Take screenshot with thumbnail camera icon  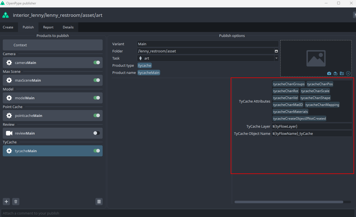point(329,73)
